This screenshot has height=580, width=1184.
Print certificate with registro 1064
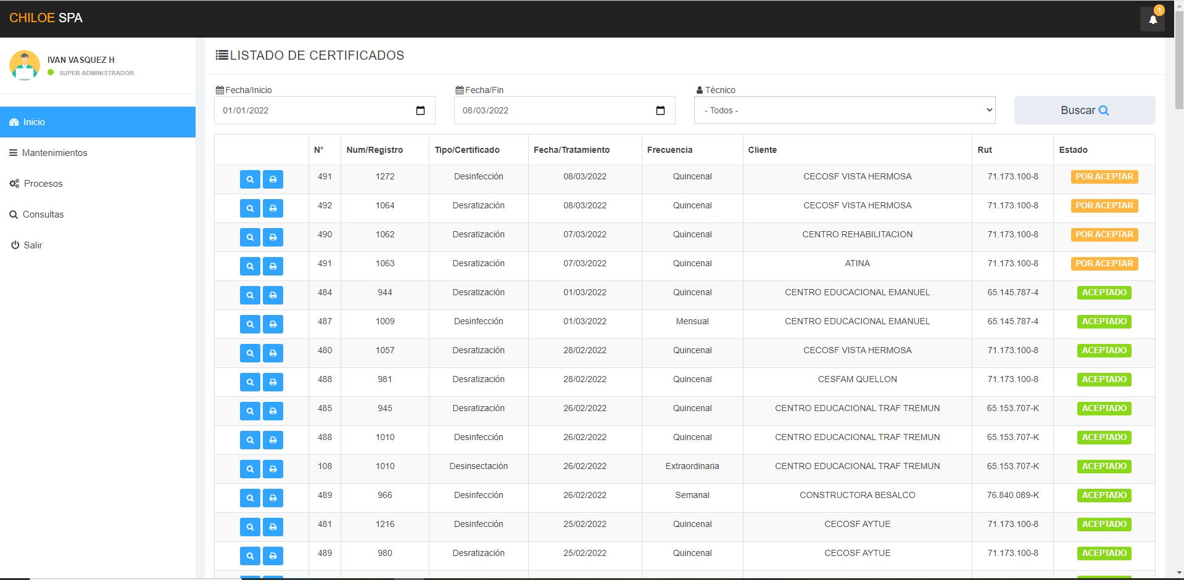click(x=273, y=208)
